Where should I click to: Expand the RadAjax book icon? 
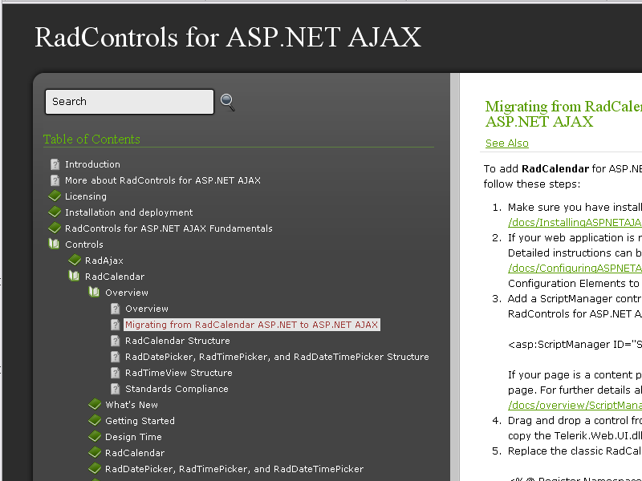pos(75,260)
